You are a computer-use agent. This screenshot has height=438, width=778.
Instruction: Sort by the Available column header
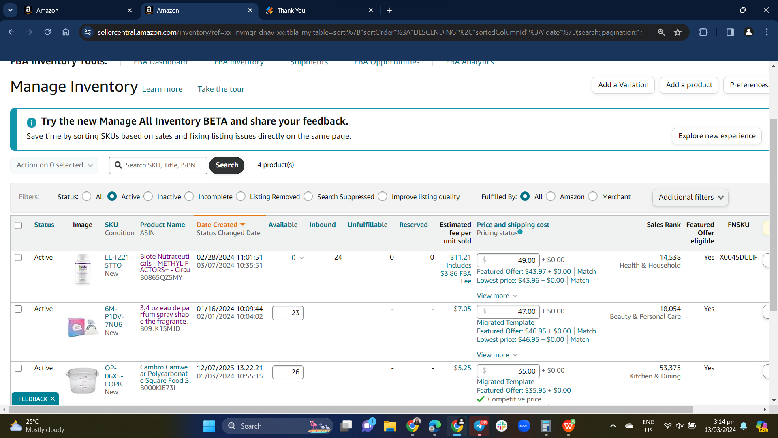point(283,225)
